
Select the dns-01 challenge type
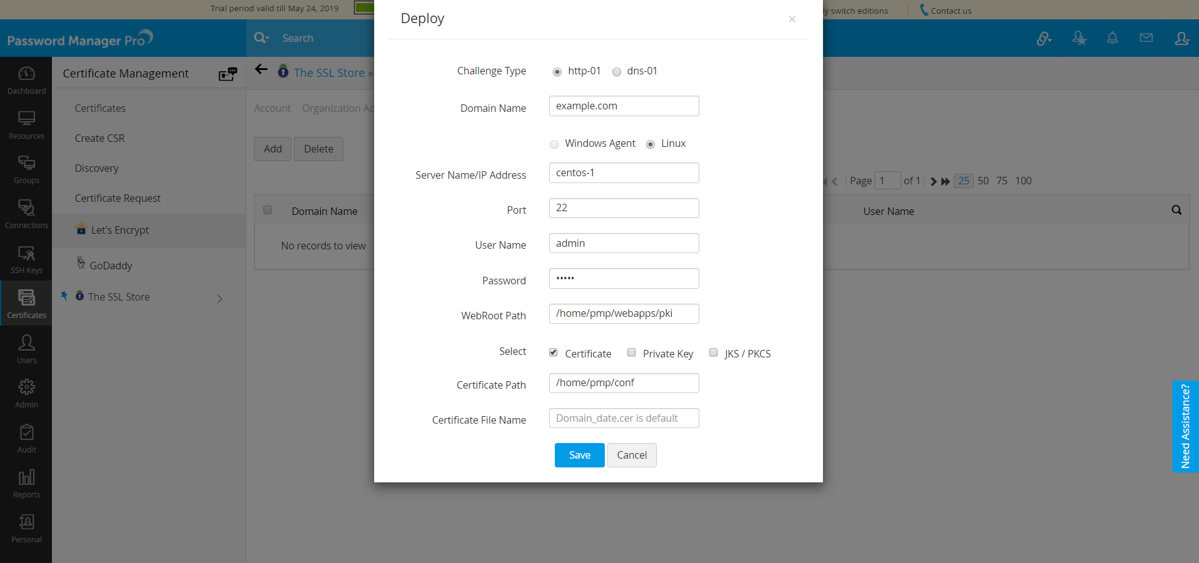point(617,72)
